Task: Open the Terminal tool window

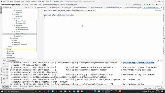Action: [x=38, y=87]
